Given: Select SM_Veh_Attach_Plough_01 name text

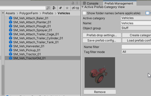Looking at the screenshot, I should [x=32, y=26].
